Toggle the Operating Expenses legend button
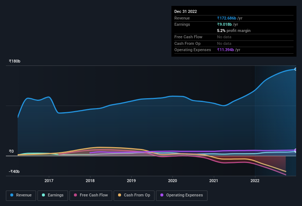302x206 pixels. coord(181,195)
